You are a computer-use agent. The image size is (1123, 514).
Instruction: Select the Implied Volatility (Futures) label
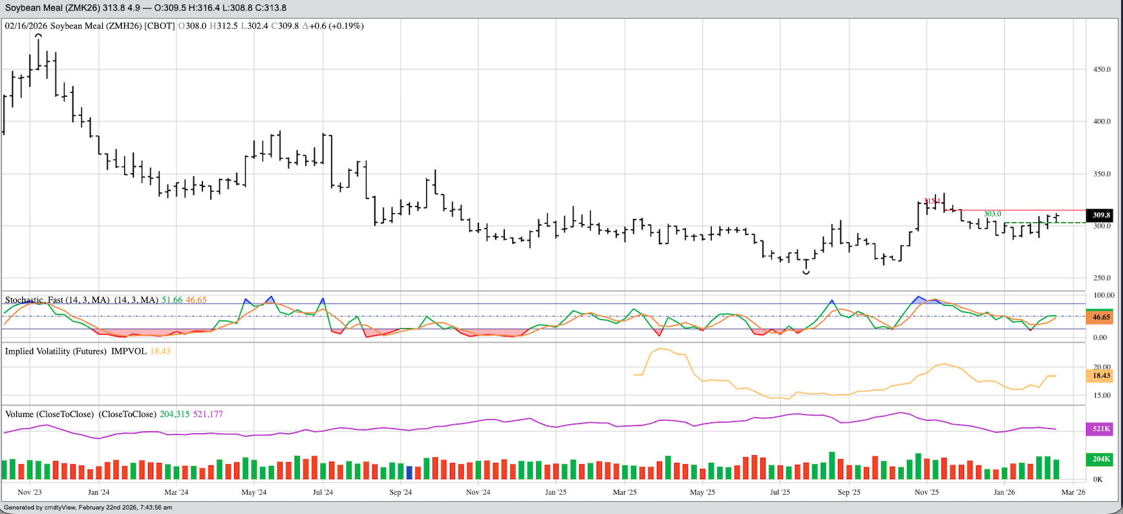(56, 351)
